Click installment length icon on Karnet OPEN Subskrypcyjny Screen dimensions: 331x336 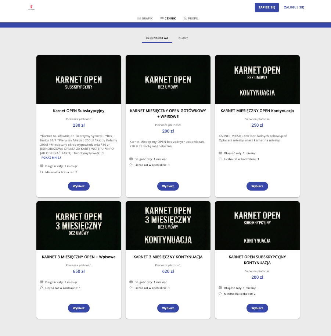(42, 166)
